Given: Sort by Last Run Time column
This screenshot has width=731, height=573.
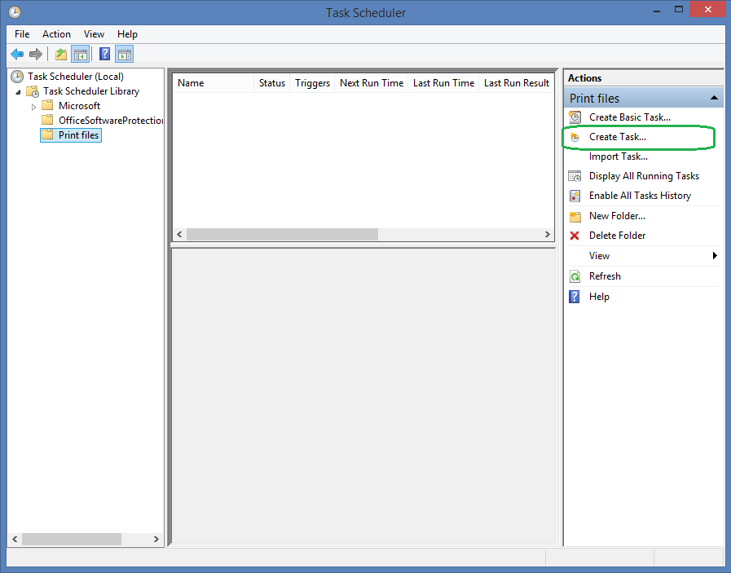Looking at the screenshot, I should (444, 83).
